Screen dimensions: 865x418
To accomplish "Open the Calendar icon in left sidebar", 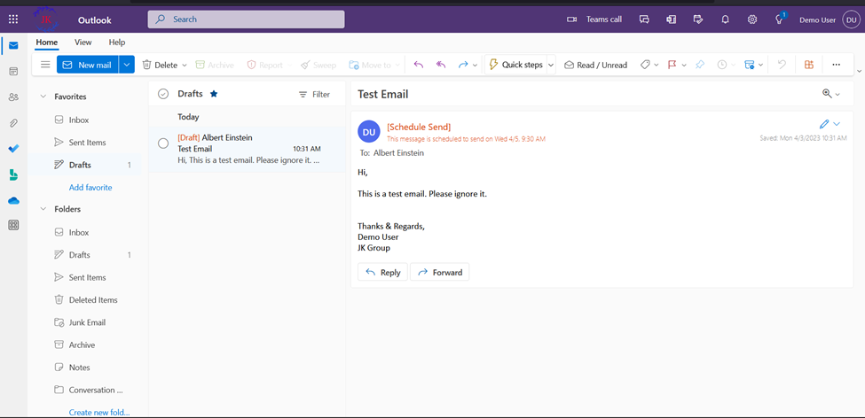I will click(13, 72).
